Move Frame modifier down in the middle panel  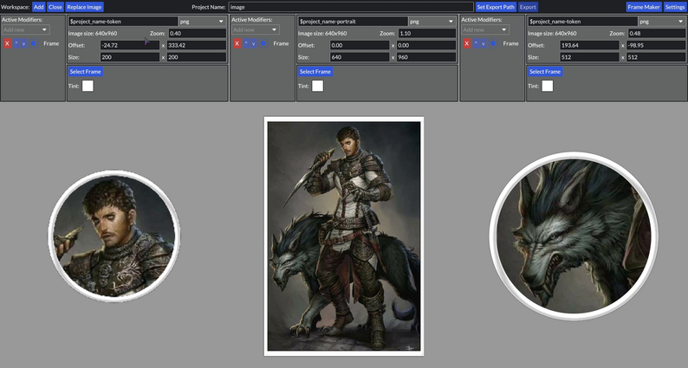tap(255, 42)
